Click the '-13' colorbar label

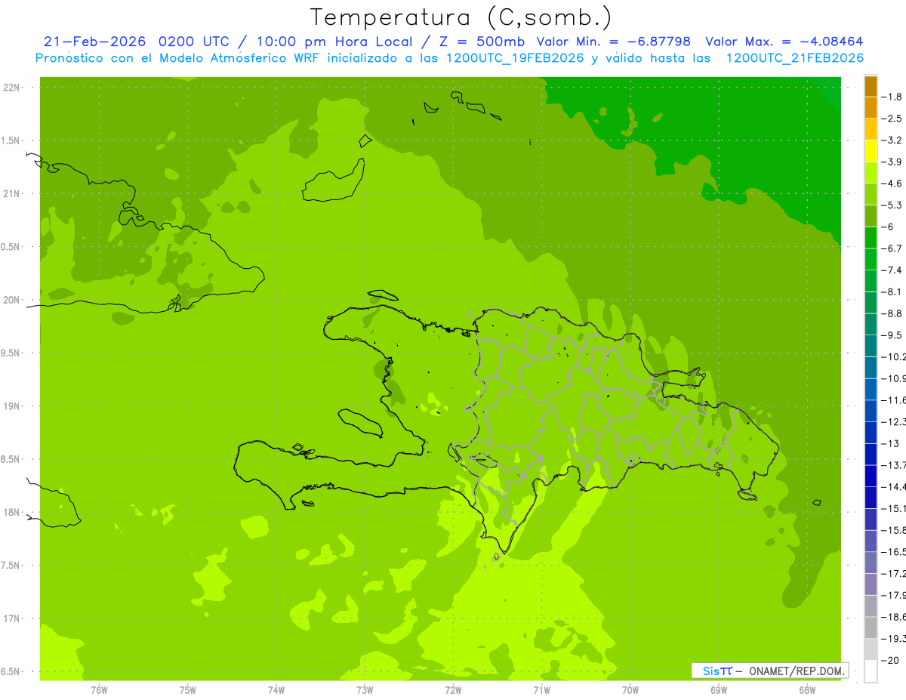coord(889,444)
